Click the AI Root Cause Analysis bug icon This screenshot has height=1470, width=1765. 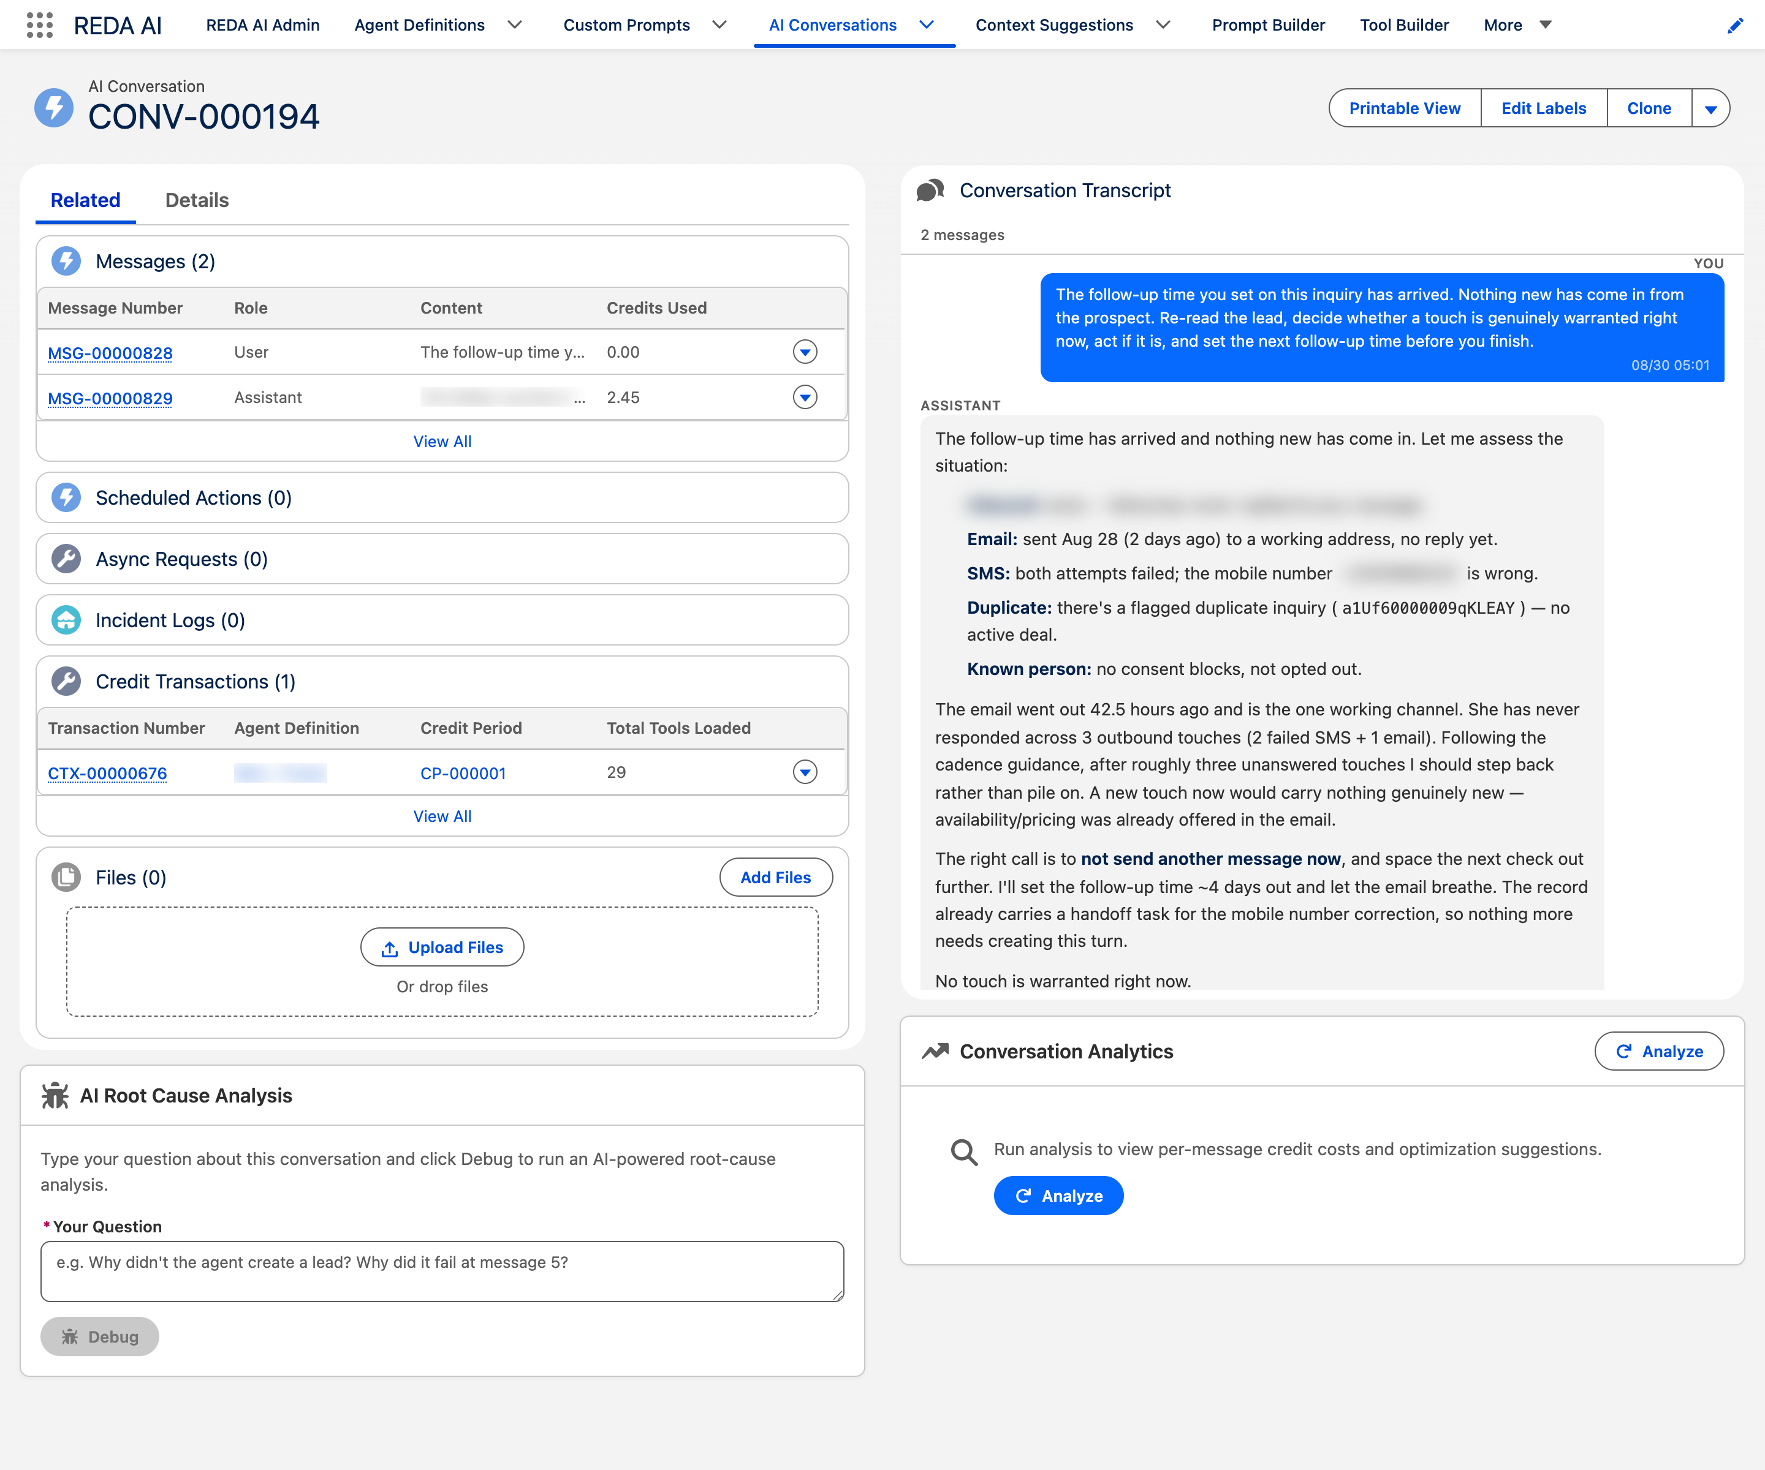tap(56, 1095)
